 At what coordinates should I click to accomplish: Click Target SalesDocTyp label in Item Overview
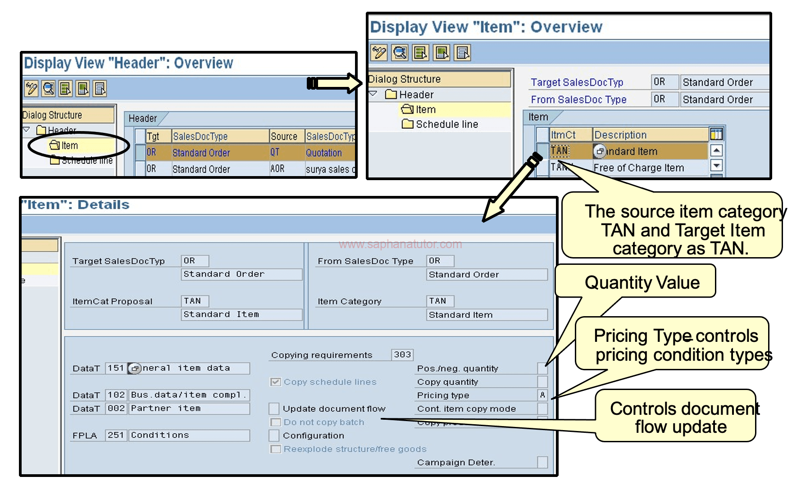tap(577, 82)
